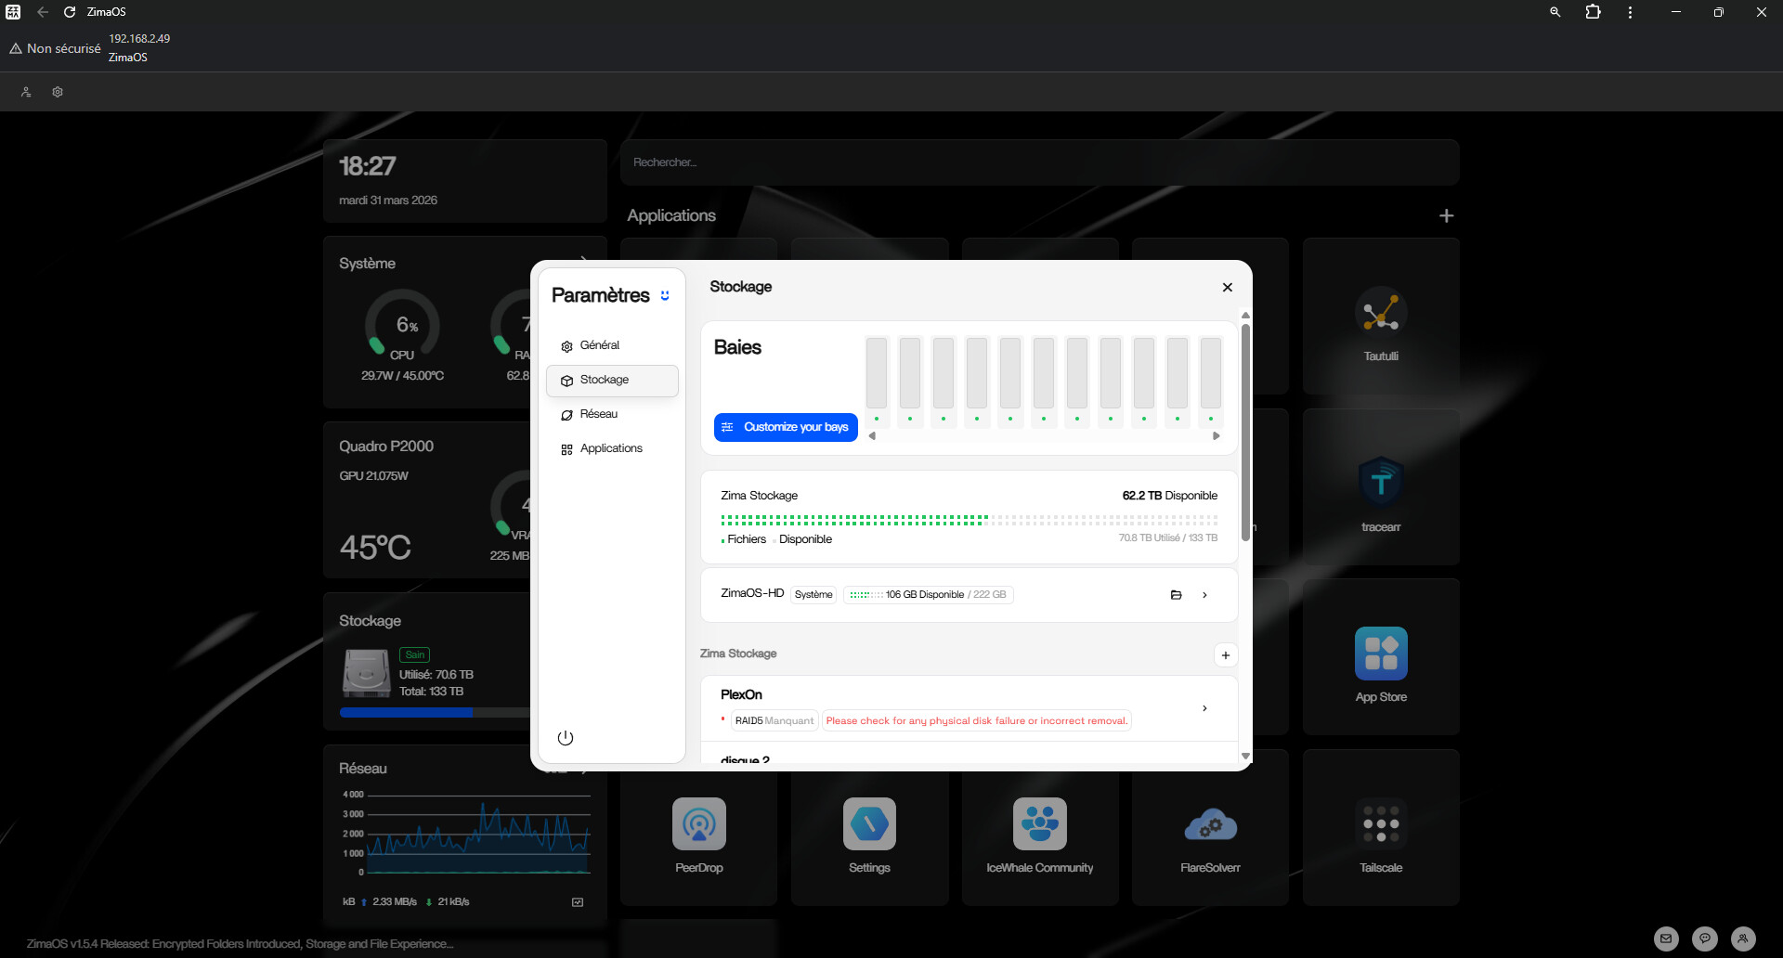Open the browser extensions puzzle icon
This screenshot has width=1783, height=958.
coord(1593,12)
